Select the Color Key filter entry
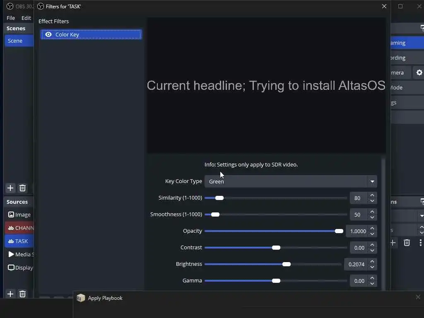Screen dimensions: 424x318 [x=91, y=34]
